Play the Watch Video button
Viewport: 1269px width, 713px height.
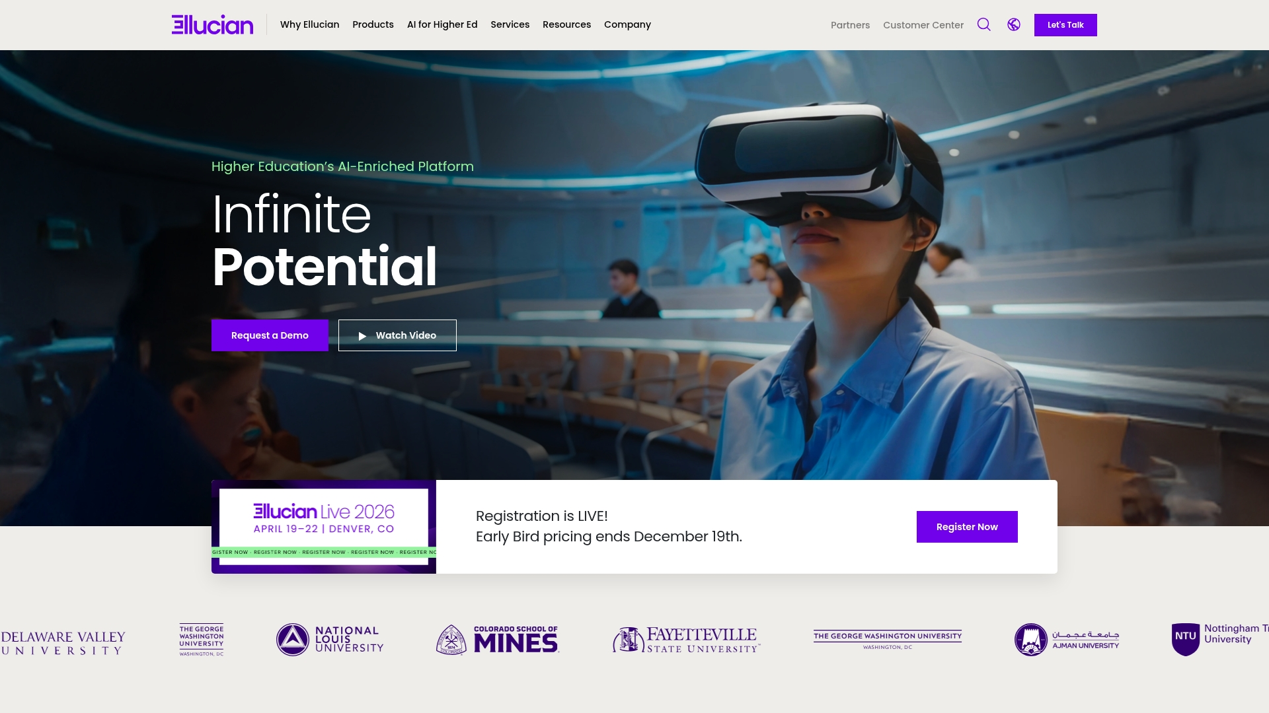[x=397, y=335]
